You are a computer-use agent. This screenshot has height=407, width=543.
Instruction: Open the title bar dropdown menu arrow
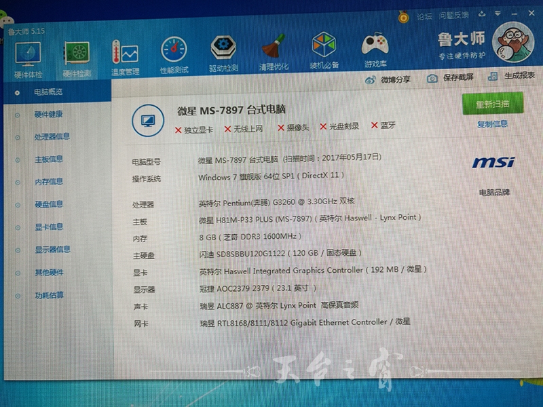point(498,14)
